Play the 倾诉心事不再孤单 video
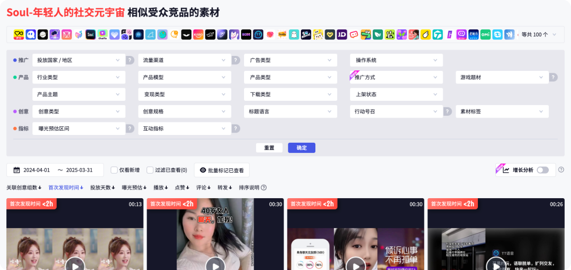The image size is (571, 270). [x=355, y=266]
